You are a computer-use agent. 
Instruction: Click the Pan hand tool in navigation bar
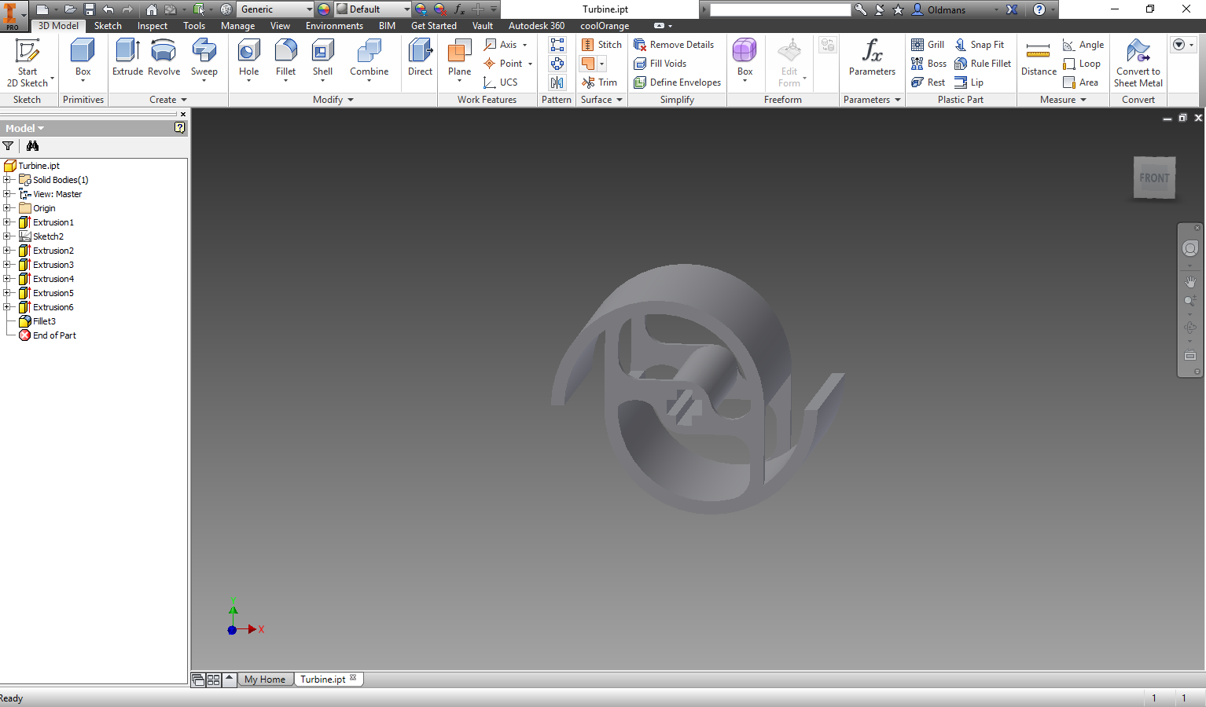(x=1190, y=281)
